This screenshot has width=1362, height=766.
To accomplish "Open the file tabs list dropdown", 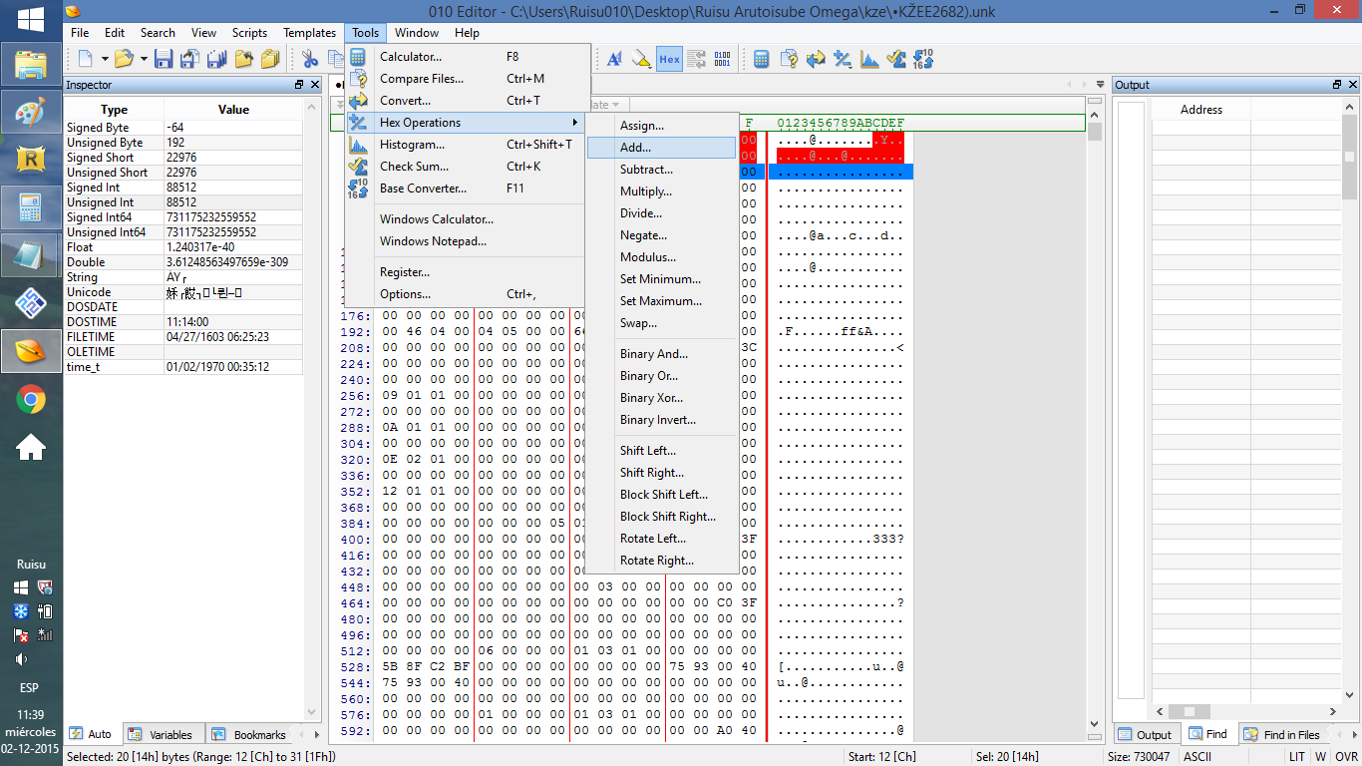I will click(1100, 85).
